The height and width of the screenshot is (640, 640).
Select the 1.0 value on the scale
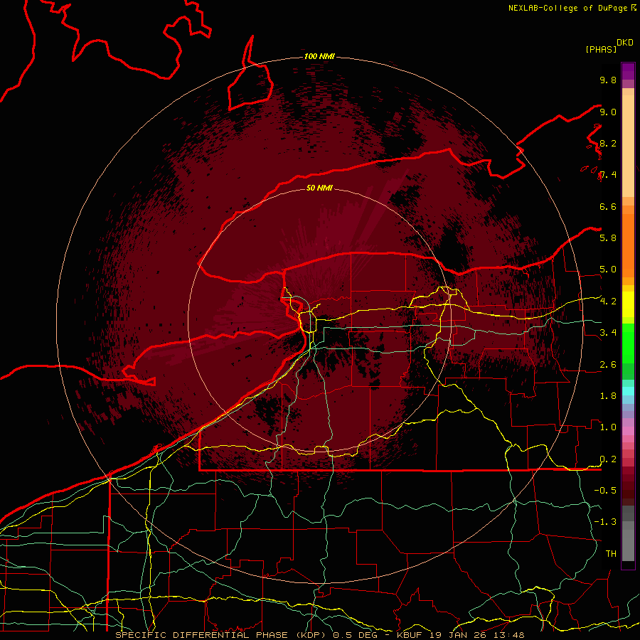[608, 427]
